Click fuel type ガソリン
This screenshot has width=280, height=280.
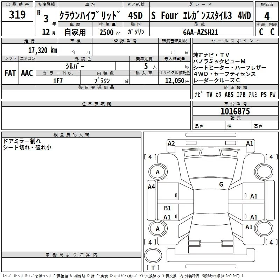[x=136, y=32]
